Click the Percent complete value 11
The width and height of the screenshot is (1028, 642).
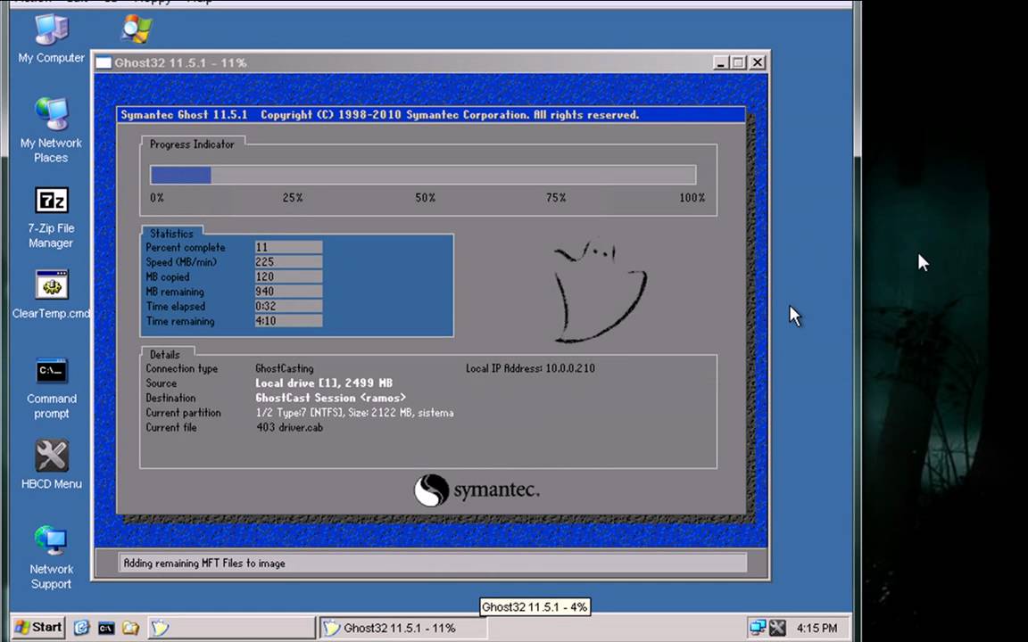click(x=288, y=247)
